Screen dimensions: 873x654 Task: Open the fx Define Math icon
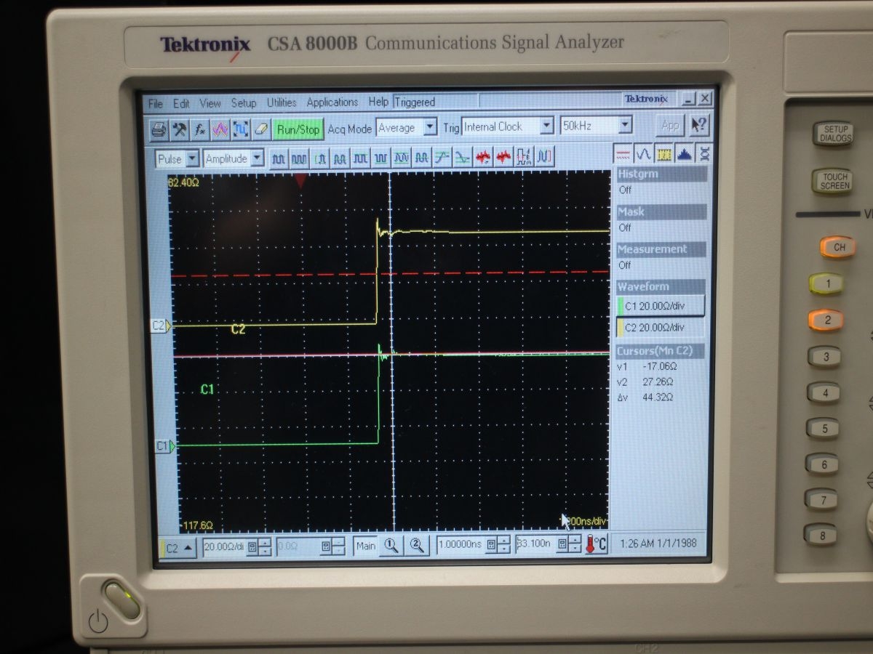click(x=199, y=129)
